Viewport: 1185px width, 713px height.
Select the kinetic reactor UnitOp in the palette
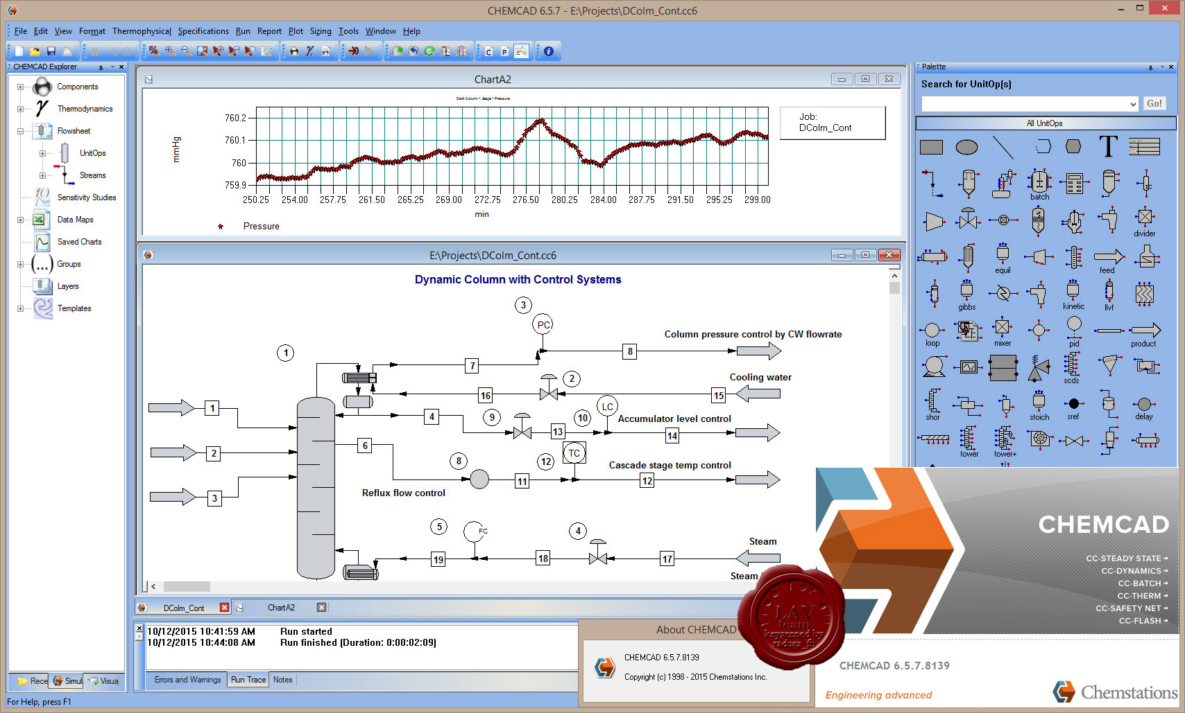pyautogui.click(x=1073, y=294)
